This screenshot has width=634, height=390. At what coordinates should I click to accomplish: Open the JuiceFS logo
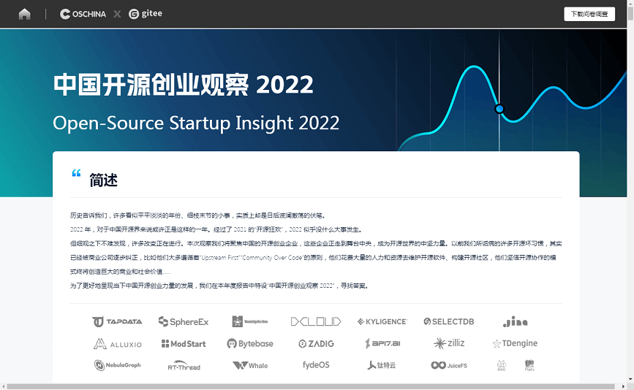[x=449, y=365]
